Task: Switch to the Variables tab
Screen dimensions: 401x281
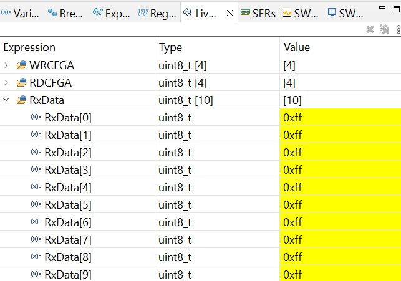Action: pyautogui.click(x=20, y=13)
